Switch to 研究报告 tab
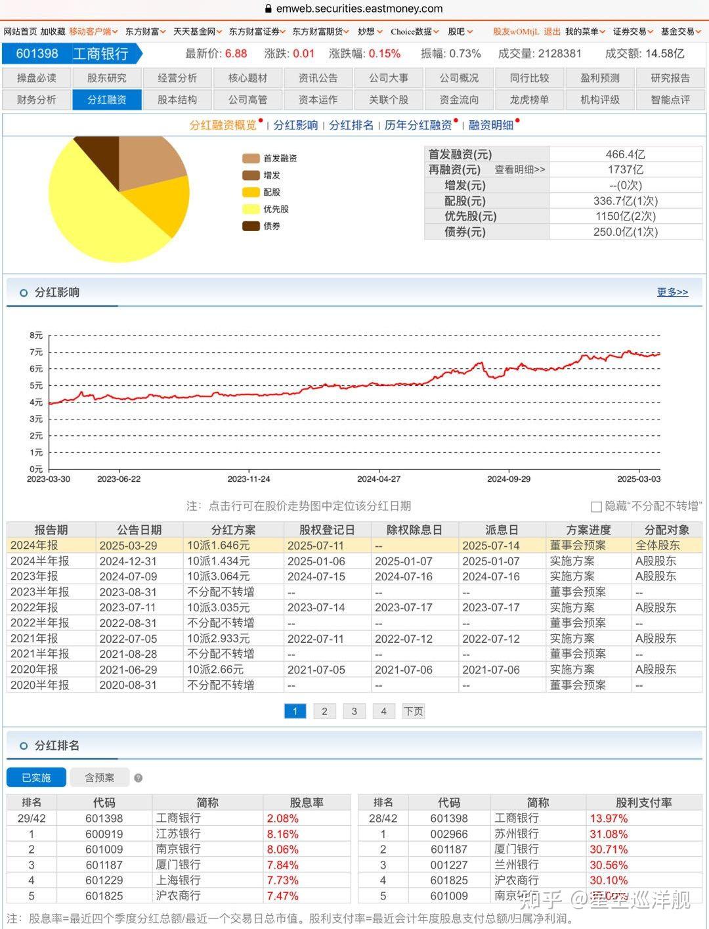Screen dimensions: 709x929 point(670,78)
